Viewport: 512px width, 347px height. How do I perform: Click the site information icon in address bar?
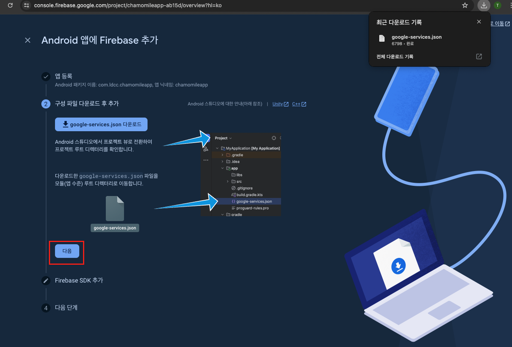[27, 5]
